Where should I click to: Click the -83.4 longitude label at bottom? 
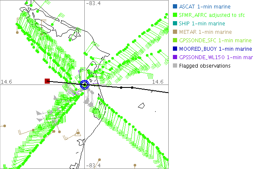(93, 165)
